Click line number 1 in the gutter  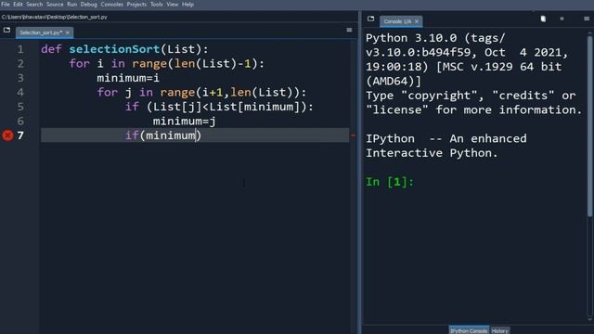[x=20, y=49]
